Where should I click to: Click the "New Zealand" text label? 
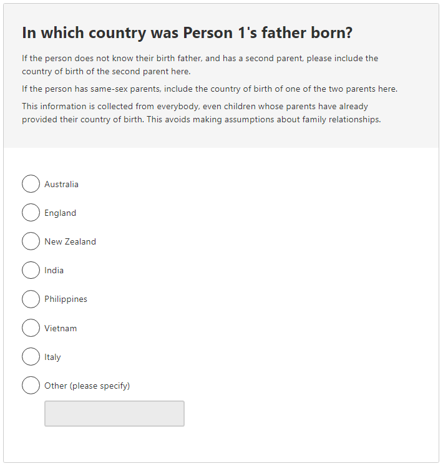[70, 241]
